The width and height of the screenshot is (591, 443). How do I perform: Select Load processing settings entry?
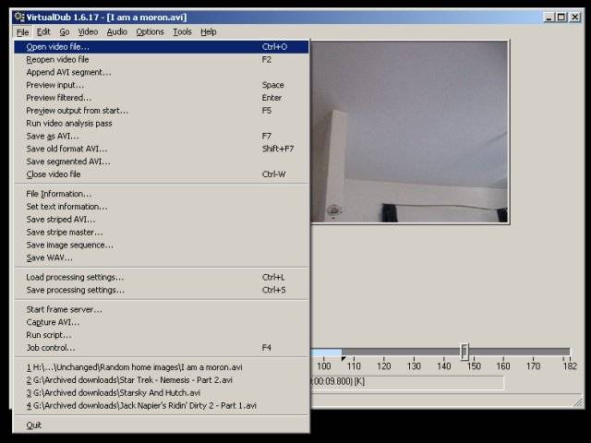pyautogui.click(x=75, y=277)
